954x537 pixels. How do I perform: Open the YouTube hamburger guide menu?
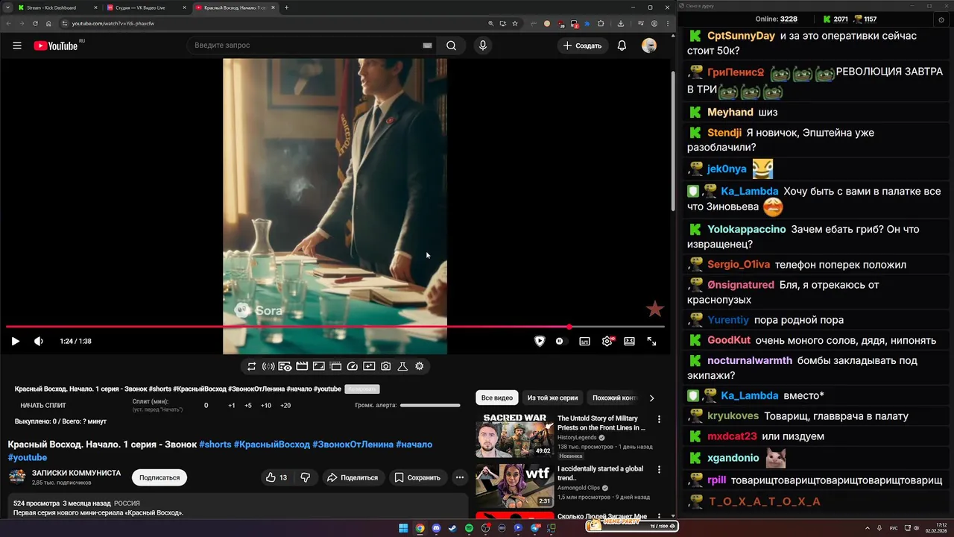coord(16,45)
